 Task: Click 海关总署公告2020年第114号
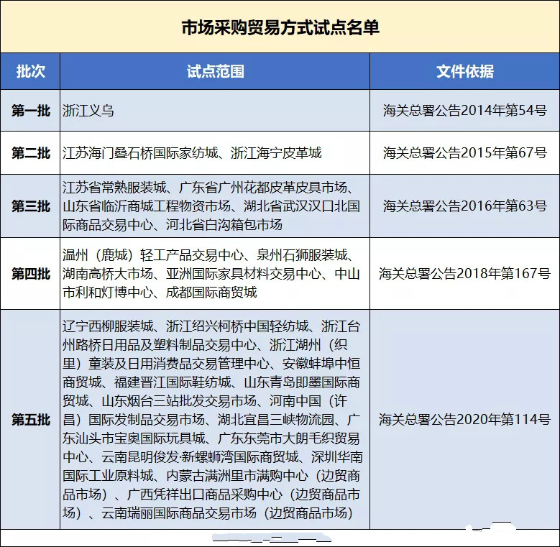click(464, 419)
